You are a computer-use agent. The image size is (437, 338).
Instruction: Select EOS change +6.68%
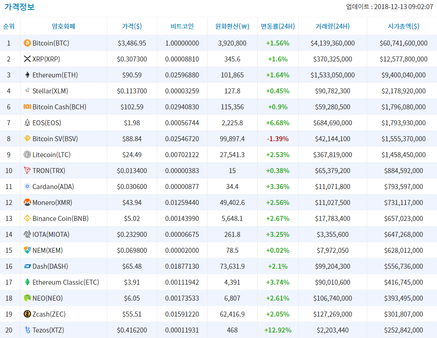[x=278, y=123]
